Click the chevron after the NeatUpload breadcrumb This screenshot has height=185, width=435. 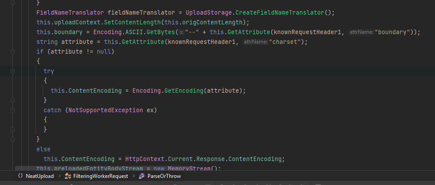pos(59,176)
